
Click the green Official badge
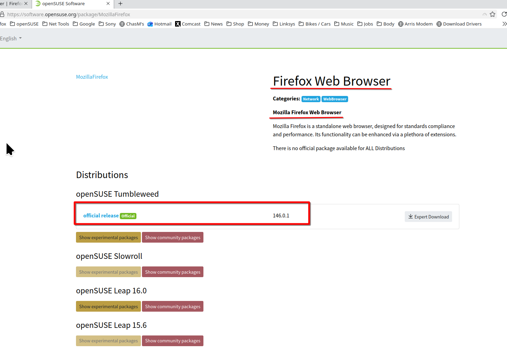tap(128, 216)
